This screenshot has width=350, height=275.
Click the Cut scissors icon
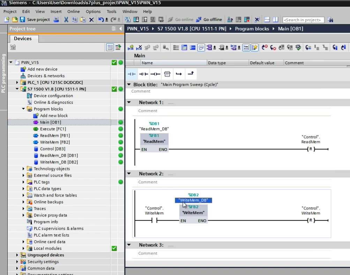pos(66,20)
